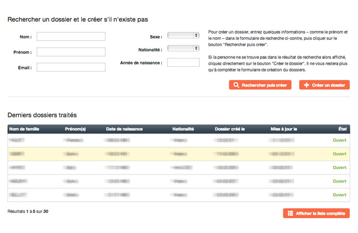Click the Année de naissance field
Screen dimensions: 358x233
pos(183,63)
